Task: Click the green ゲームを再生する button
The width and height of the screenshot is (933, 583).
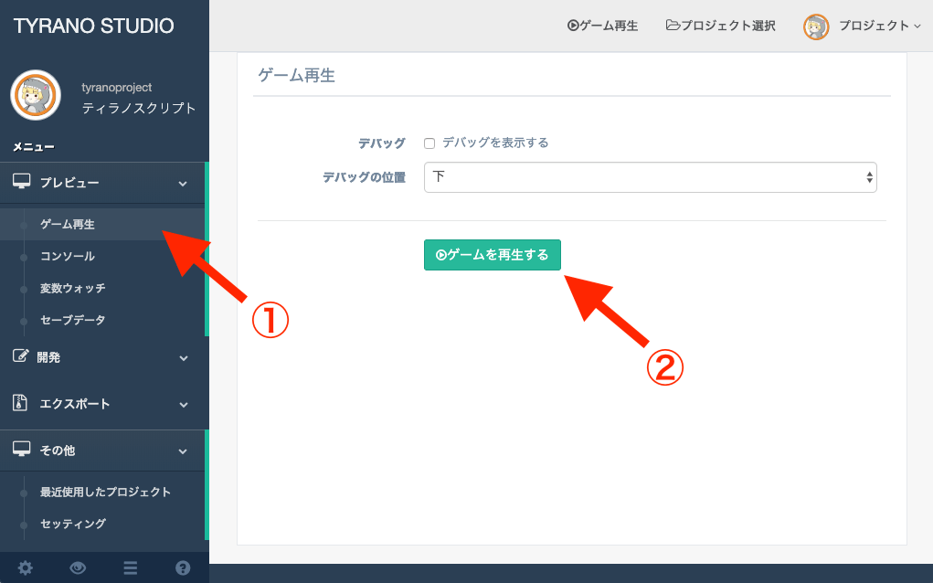Action: click(x=492, y=255)
